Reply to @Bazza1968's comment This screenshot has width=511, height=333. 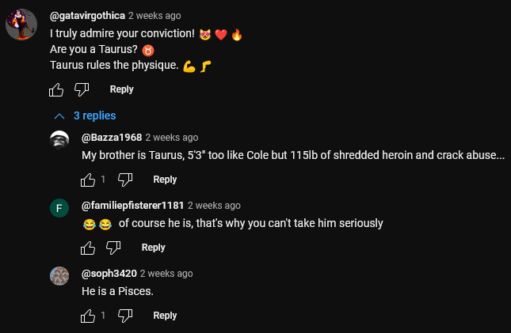[165, 180]
